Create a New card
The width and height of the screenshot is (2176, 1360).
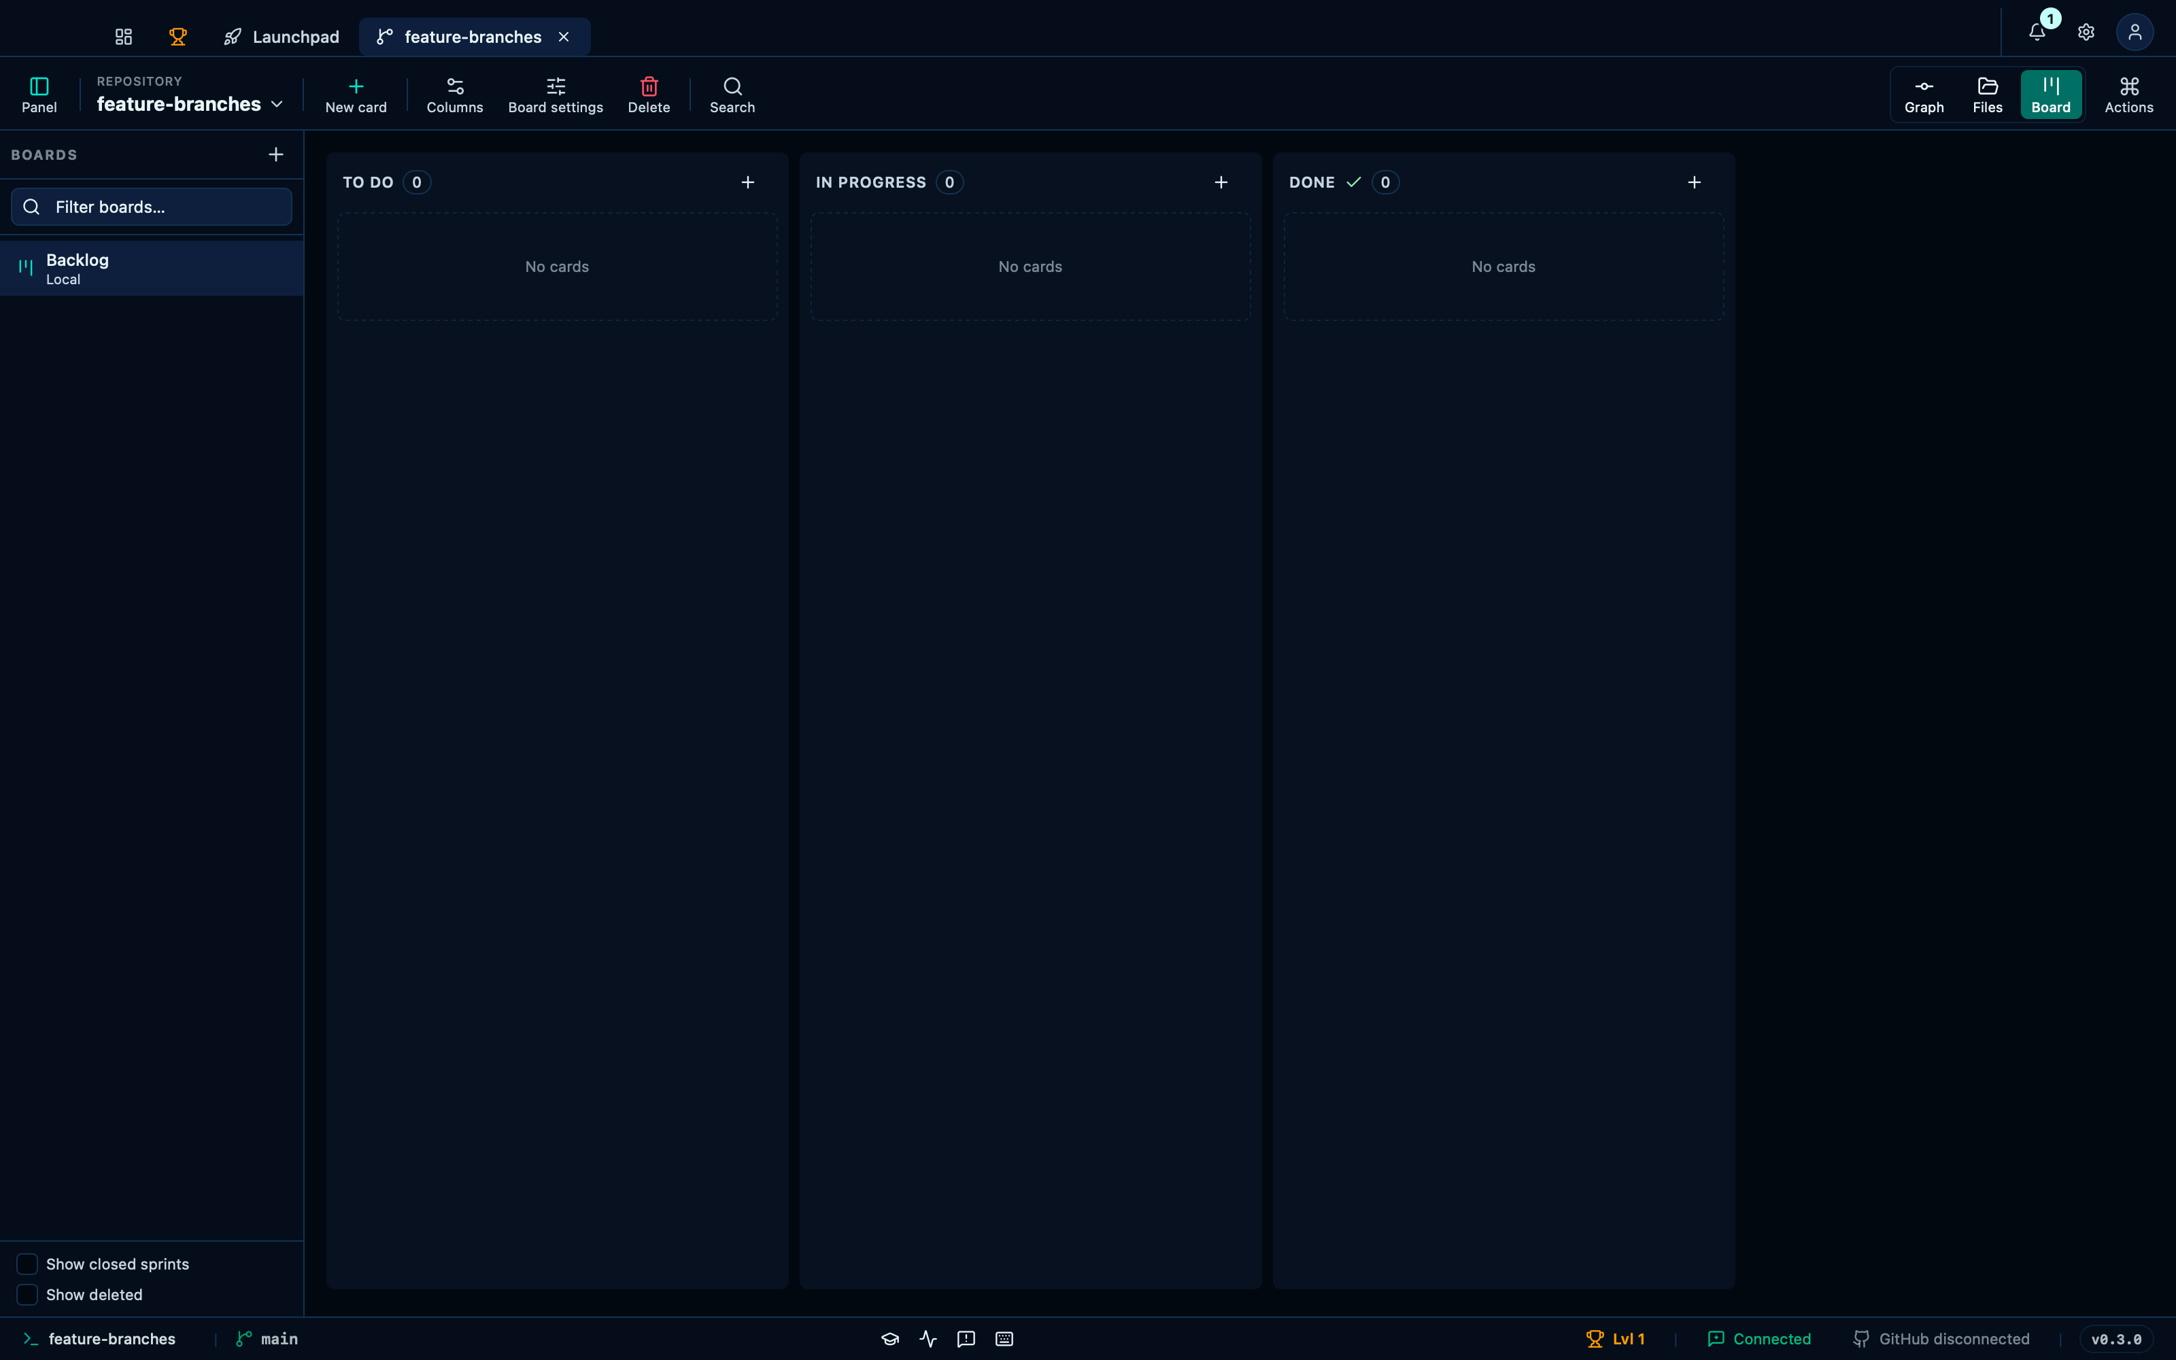356,95
